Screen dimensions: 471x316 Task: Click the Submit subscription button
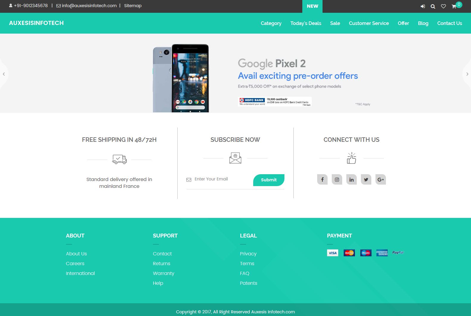pyautogui.click(x=269, y=180)
